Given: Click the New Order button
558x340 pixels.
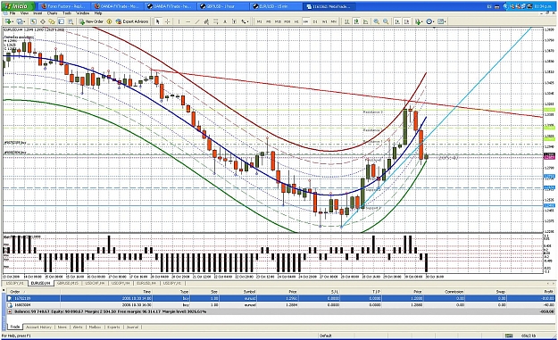Looking at the screenshot, I should (91, 21).
